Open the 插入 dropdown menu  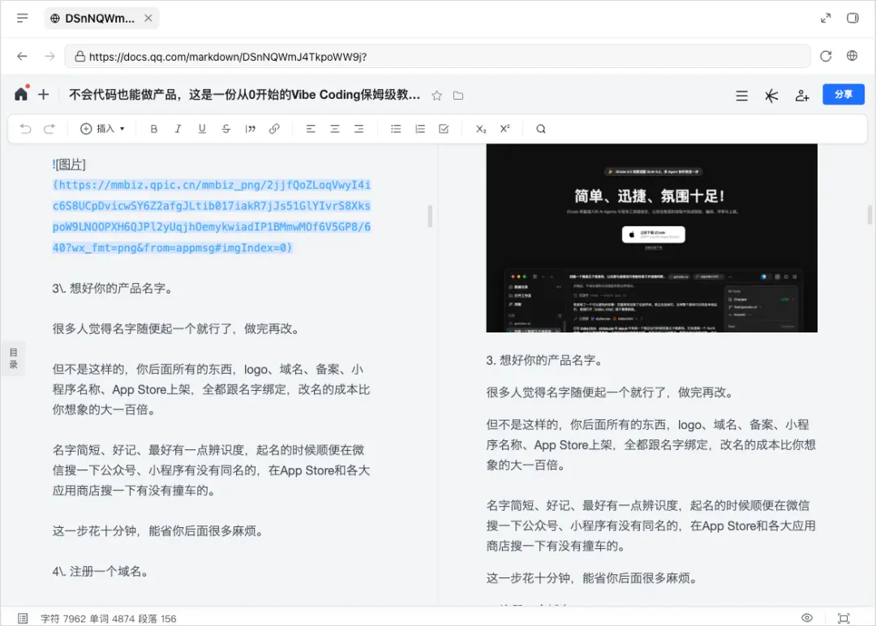coord(102,129)
